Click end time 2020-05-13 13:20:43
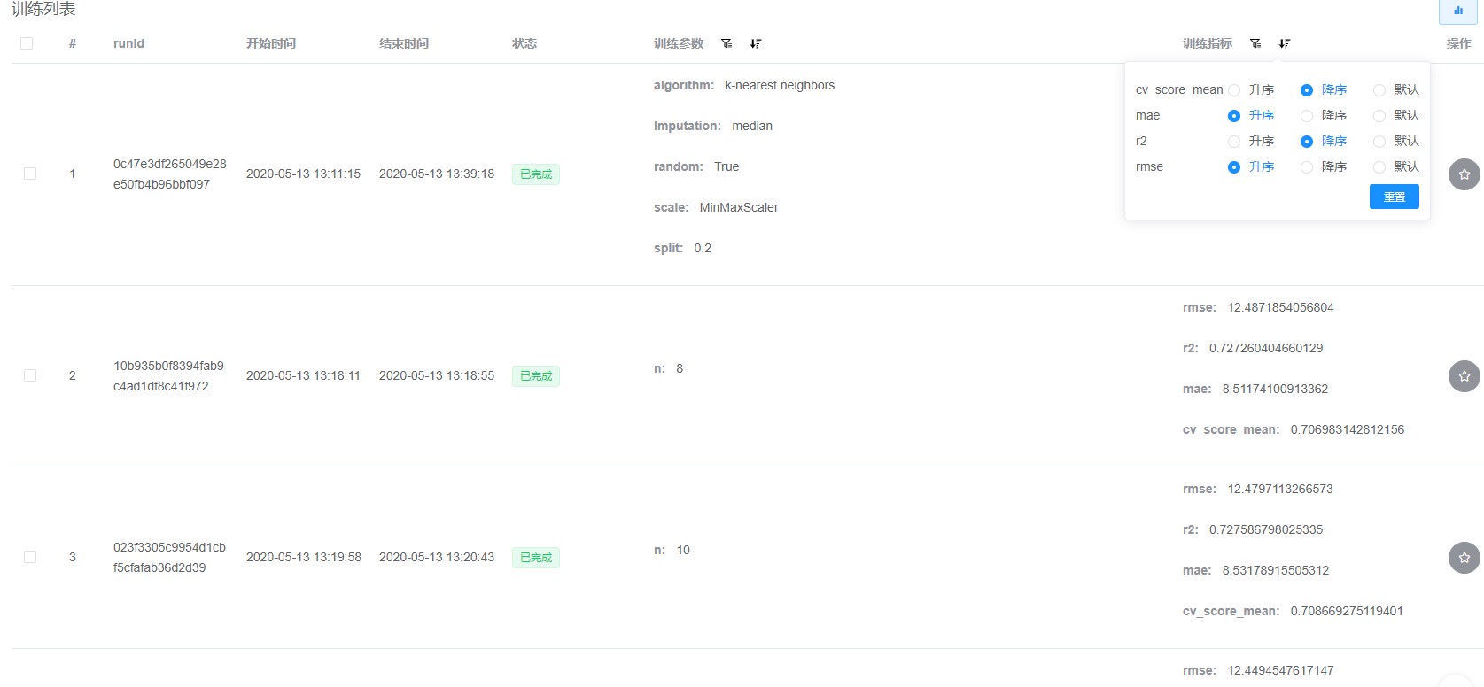Image resolution: width=1484 pixels, height=687 pixels. (437, 558)
